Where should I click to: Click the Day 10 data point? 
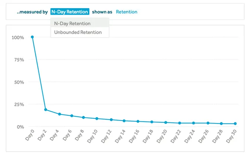pyautogui.click(x=97, y=119)
